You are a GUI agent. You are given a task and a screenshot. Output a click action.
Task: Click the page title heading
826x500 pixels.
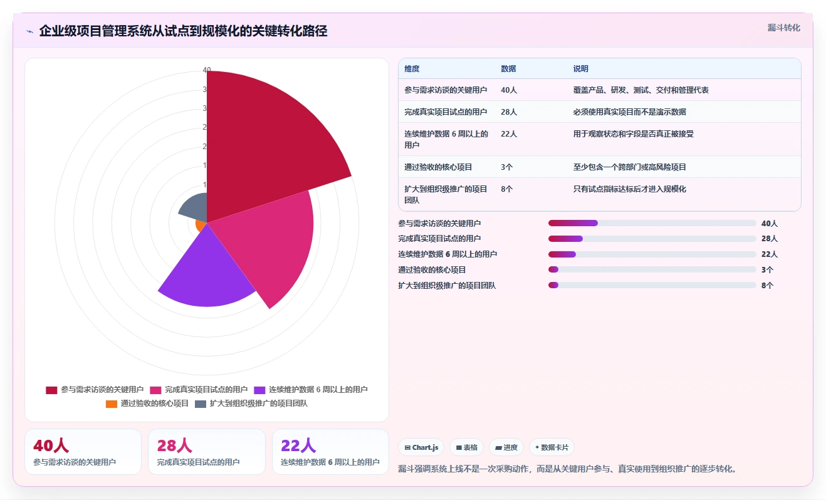(183, 31)
